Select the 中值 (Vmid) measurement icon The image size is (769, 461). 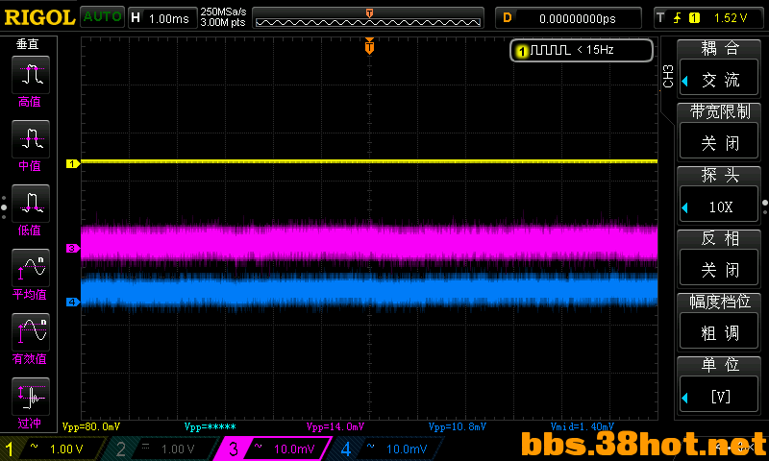[31, 138]
